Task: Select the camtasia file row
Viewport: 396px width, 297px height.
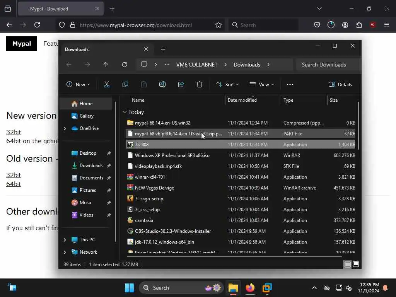Action: click(241, 220)
